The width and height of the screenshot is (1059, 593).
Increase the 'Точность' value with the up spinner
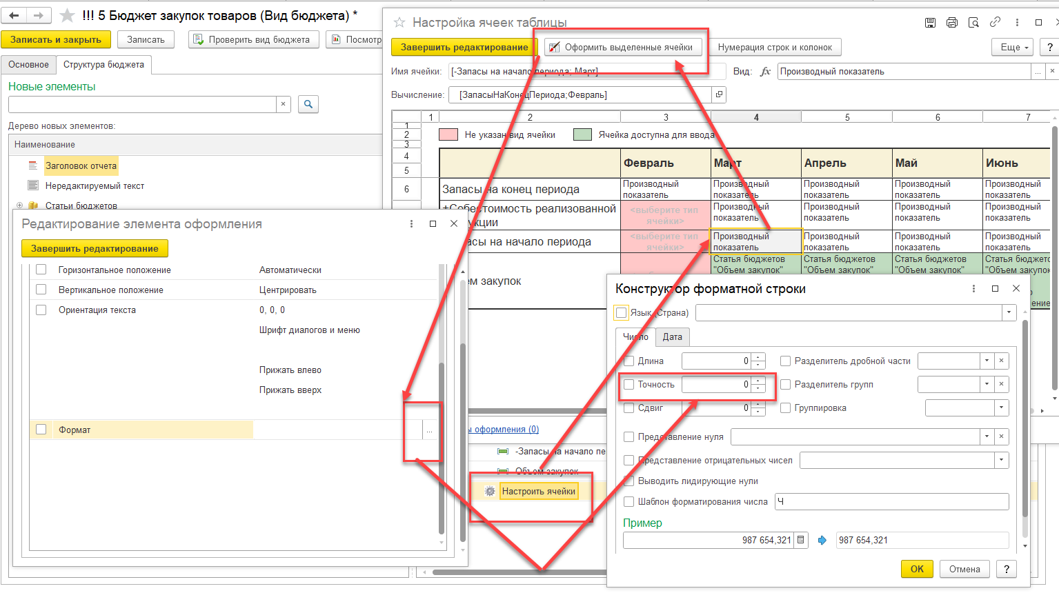pyautogui.click(x=759, y=381)
